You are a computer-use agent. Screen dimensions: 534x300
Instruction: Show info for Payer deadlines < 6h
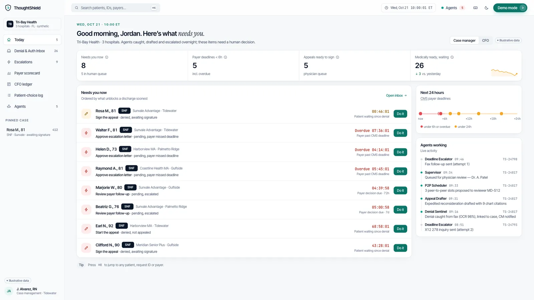[x=226, y=57]
